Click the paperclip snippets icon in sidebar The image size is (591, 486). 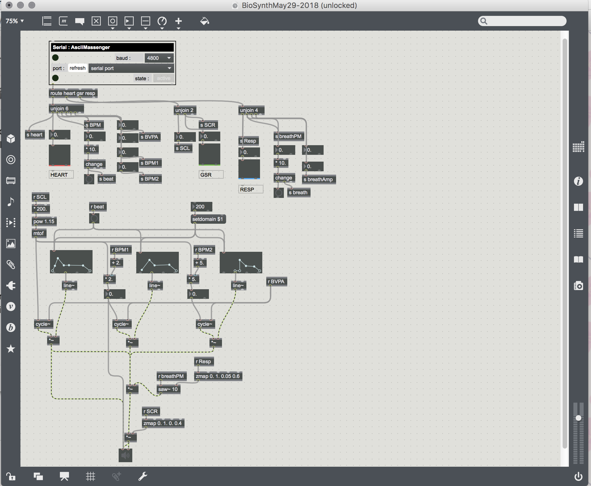pyautogui.click(x=11, y=265)
